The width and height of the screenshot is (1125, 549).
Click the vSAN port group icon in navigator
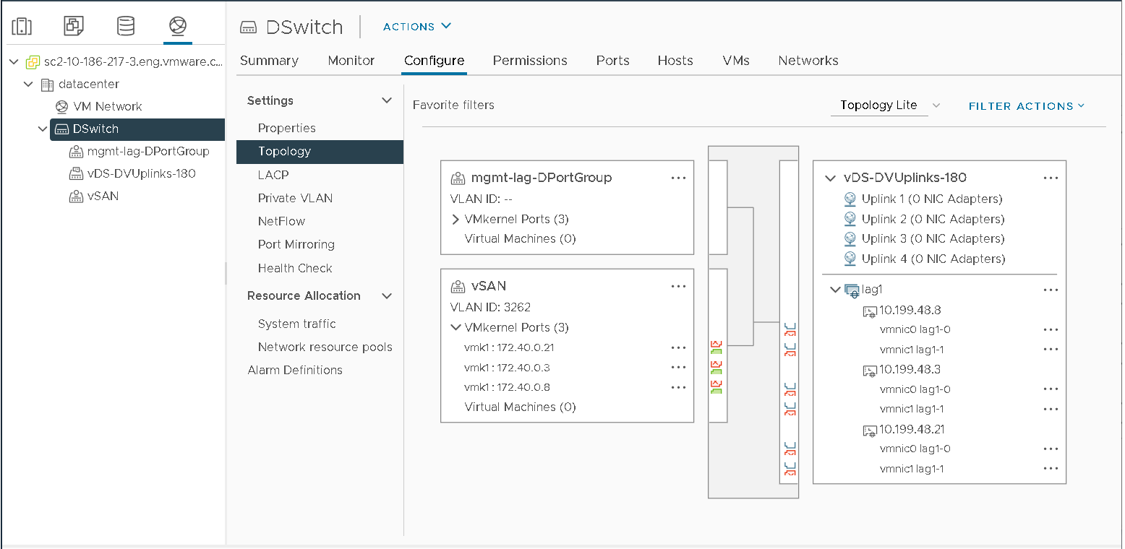point(76,196)
